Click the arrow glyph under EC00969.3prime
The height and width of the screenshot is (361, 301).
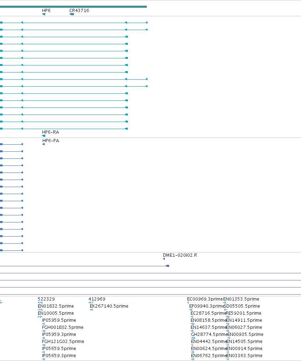(188, 303)
